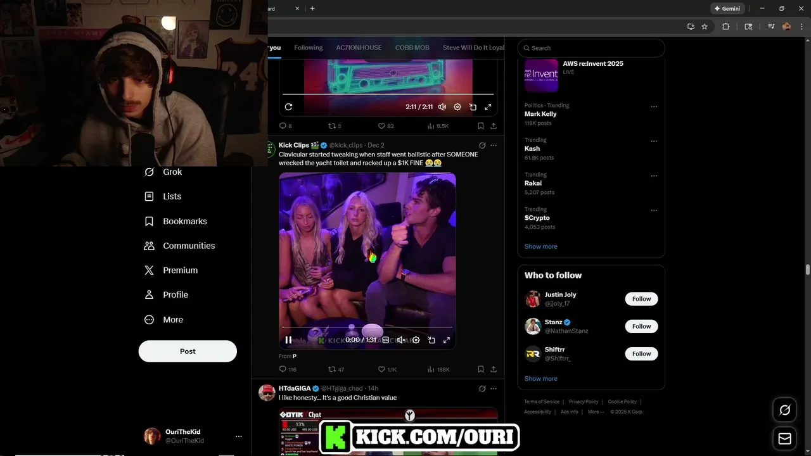Switch to the COBB MOB tab

(x=412, y=47)
